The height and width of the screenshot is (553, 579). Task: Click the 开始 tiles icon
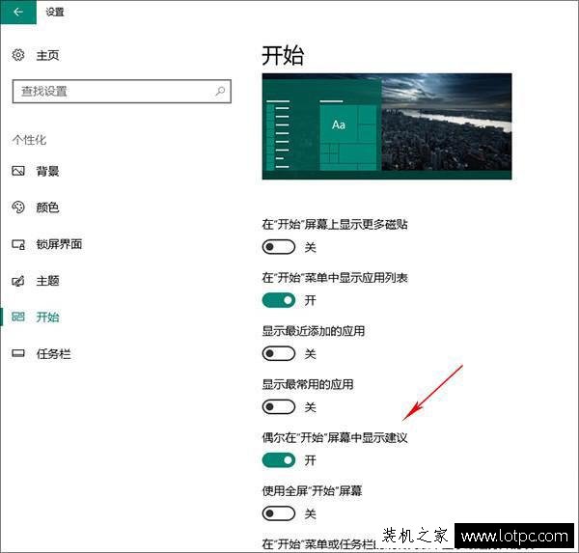(x=18, y=317)
